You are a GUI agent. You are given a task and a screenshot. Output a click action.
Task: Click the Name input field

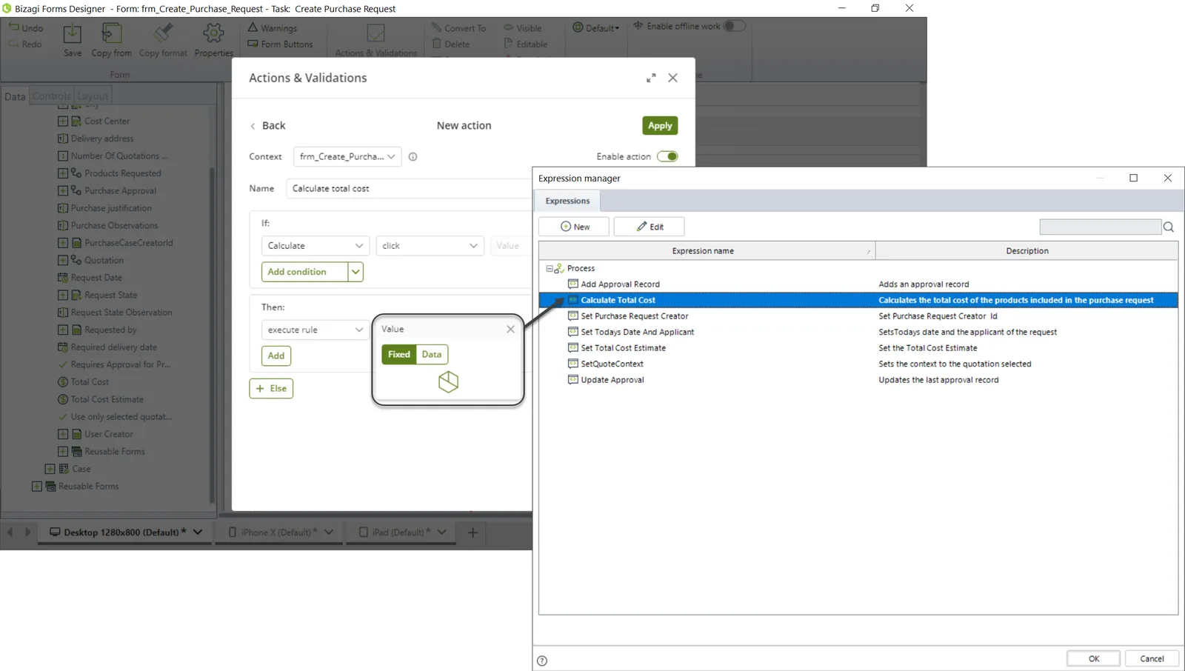409,188
